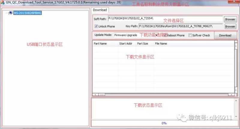Click the file list right scroll arrow

tap(231, 95)
